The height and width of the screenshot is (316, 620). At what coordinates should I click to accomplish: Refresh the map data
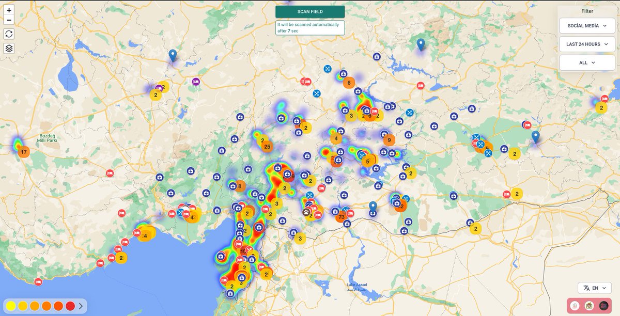pos(9,34)
